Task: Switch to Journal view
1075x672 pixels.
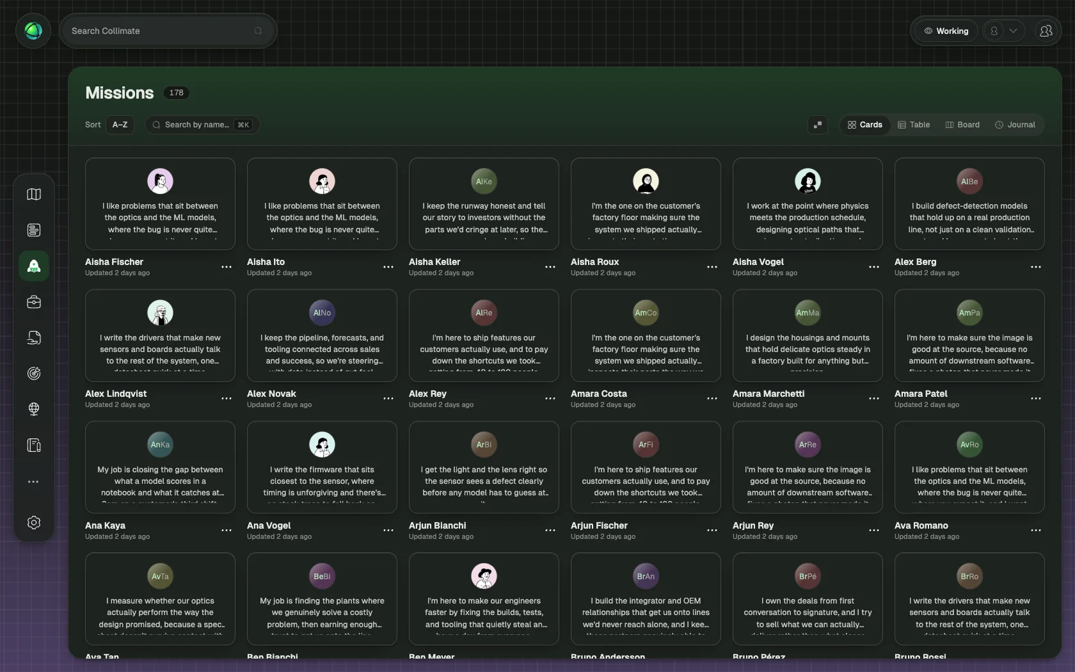Action: click(1015, 125)
